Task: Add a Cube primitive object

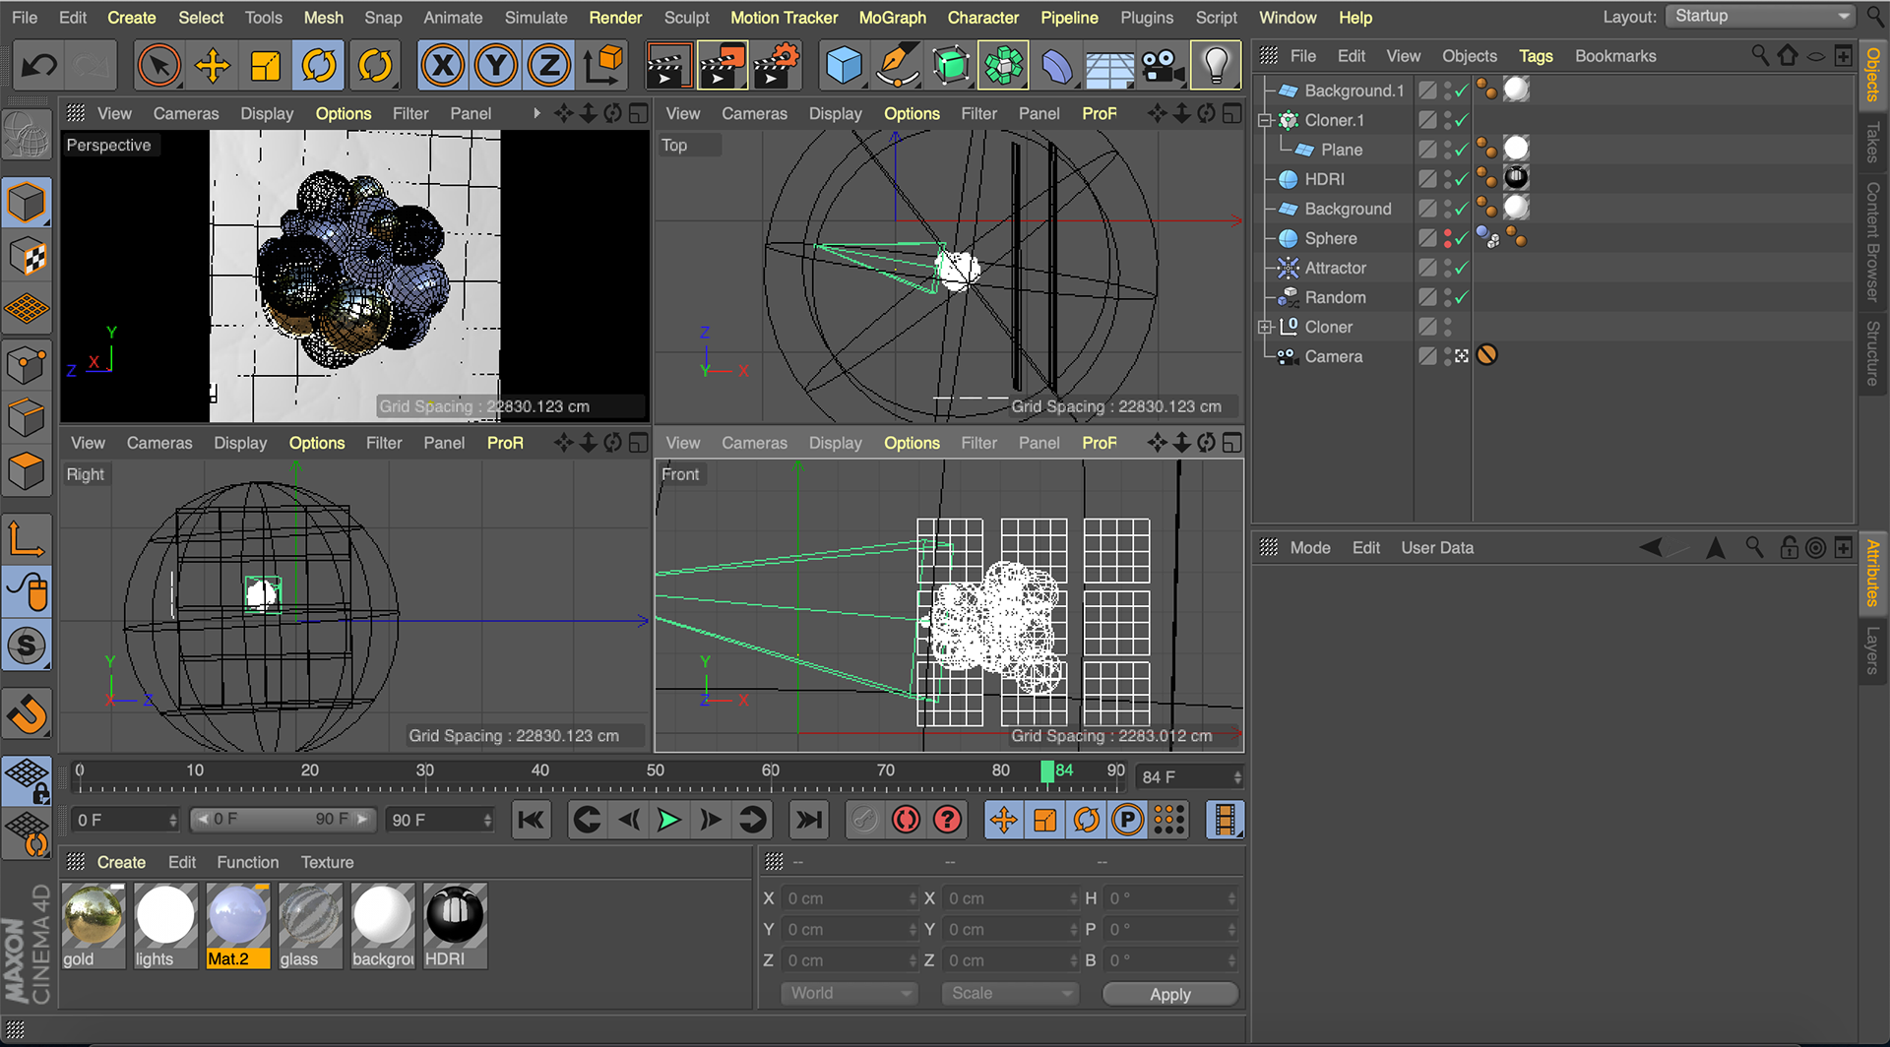Action: click(844, 66)
